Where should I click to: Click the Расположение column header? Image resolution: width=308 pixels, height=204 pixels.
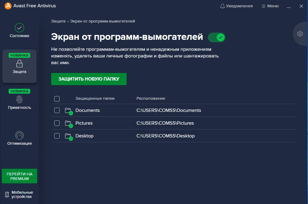tap(151, 99)
